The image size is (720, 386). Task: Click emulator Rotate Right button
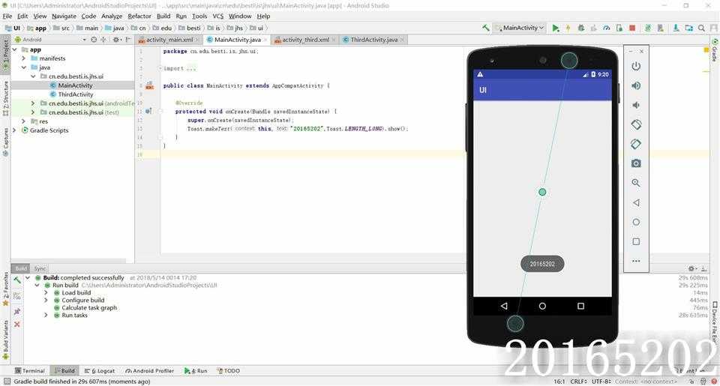[x=636, y=144]
